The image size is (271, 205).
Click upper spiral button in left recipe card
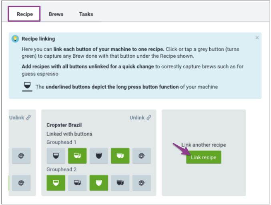[x=21, y=156]
